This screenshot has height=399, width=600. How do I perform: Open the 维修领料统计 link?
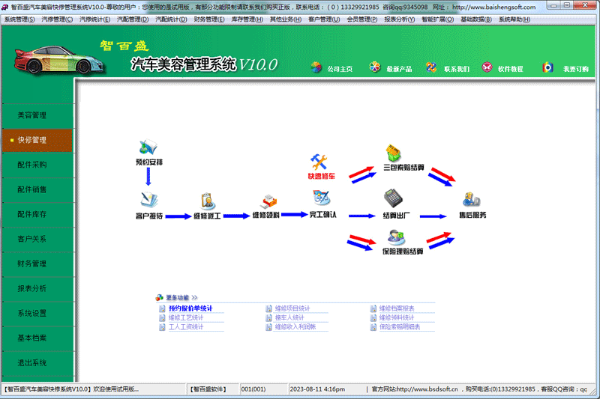tap(397, 317)
